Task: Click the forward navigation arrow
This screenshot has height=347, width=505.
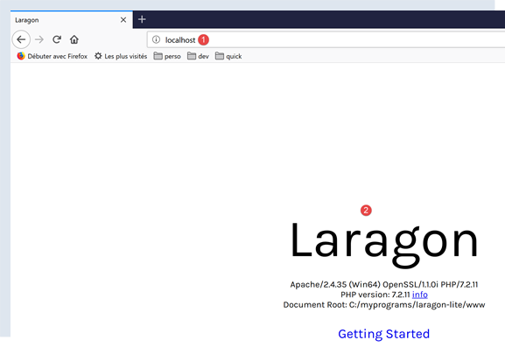Action: [x=39, y=39]
